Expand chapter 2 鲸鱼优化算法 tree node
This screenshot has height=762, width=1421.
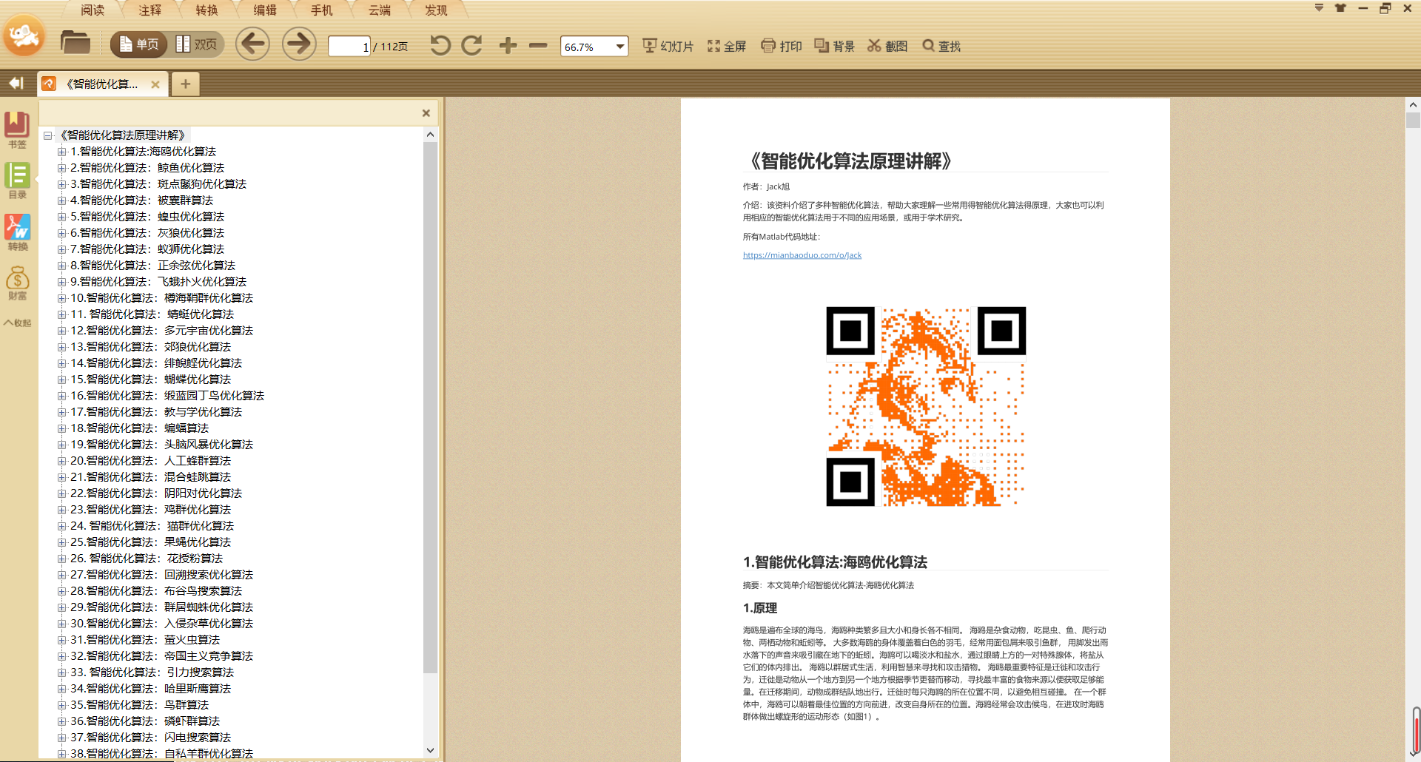pos(62,168)
